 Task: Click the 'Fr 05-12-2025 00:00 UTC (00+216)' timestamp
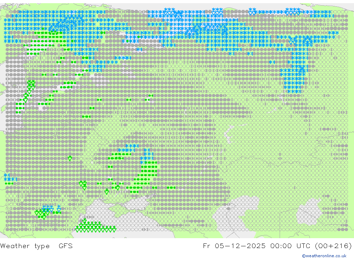coord(277,246)
